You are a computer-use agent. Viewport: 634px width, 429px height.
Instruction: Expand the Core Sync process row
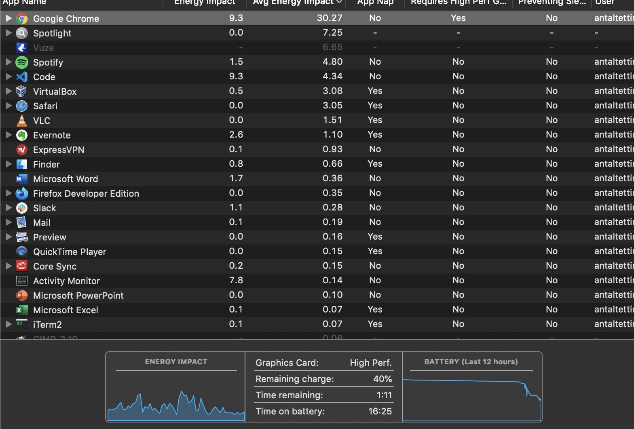tap(8, 266)
